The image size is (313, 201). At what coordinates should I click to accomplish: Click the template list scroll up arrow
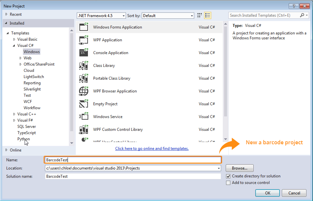click(x=226, y=24)
